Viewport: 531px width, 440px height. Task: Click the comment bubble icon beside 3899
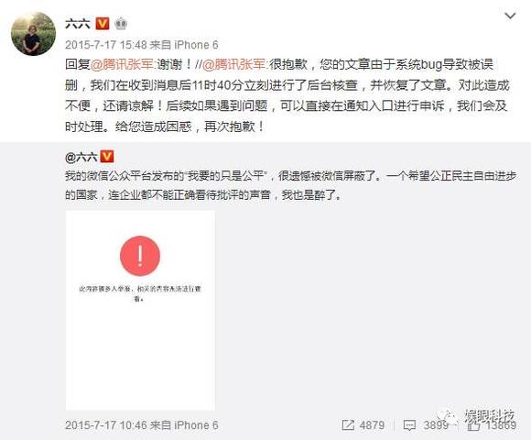(x=410, y=425)
